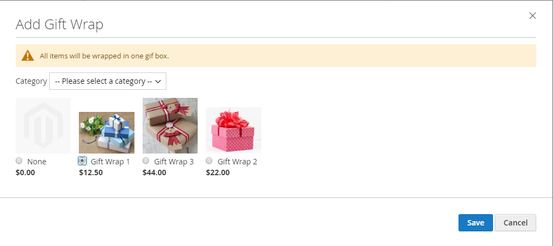Open the category selection dropdown
The width and height of the screenshot is (553, 246).
tap(107, 81)
